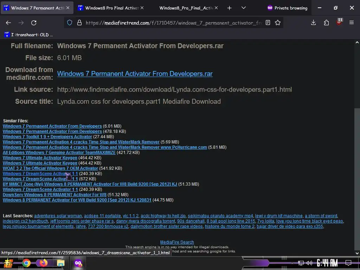Open network status tray icon
Screen dimensions: 360x270
pos(301,263)
